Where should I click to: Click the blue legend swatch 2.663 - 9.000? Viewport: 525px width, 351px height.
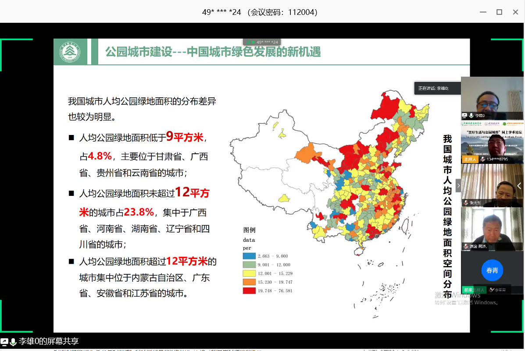[249, 256]
